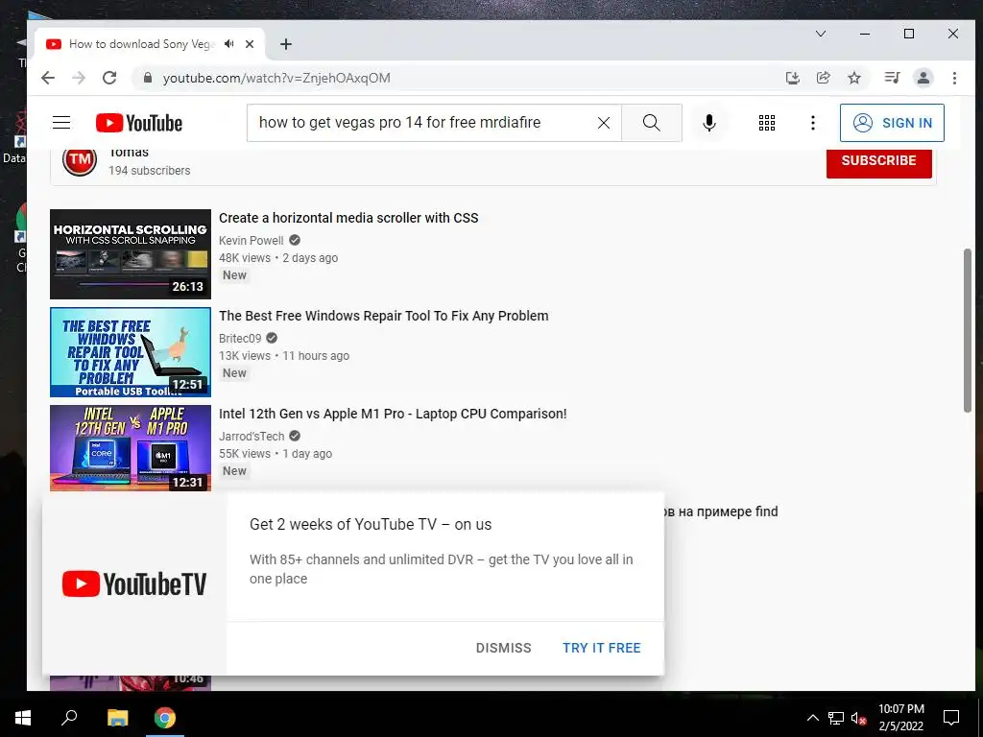Viewport: 983px width, 737px height.
Task: Dismiss the YouTube TV promotion
Action: pyautogui.click(x=503, y=648)
